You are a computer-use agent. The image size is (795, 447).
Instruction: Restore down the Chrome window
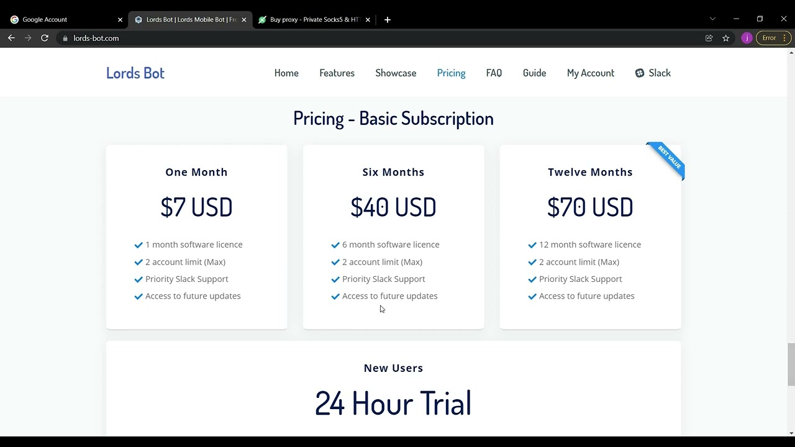(760, 19)
